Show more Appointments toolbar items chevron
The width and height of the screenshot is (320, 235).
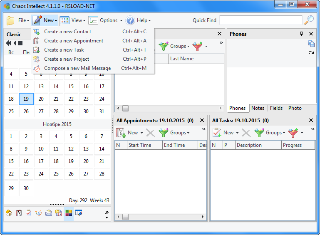[x=203, y=129]
